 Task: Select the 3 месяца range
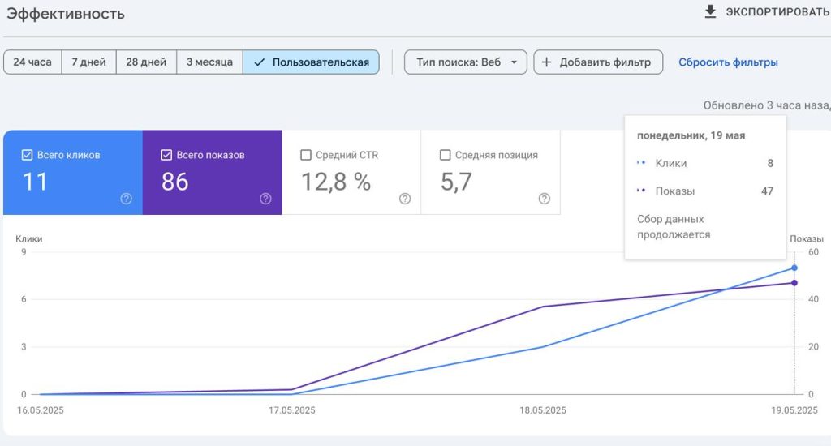[x=210, y=62]
